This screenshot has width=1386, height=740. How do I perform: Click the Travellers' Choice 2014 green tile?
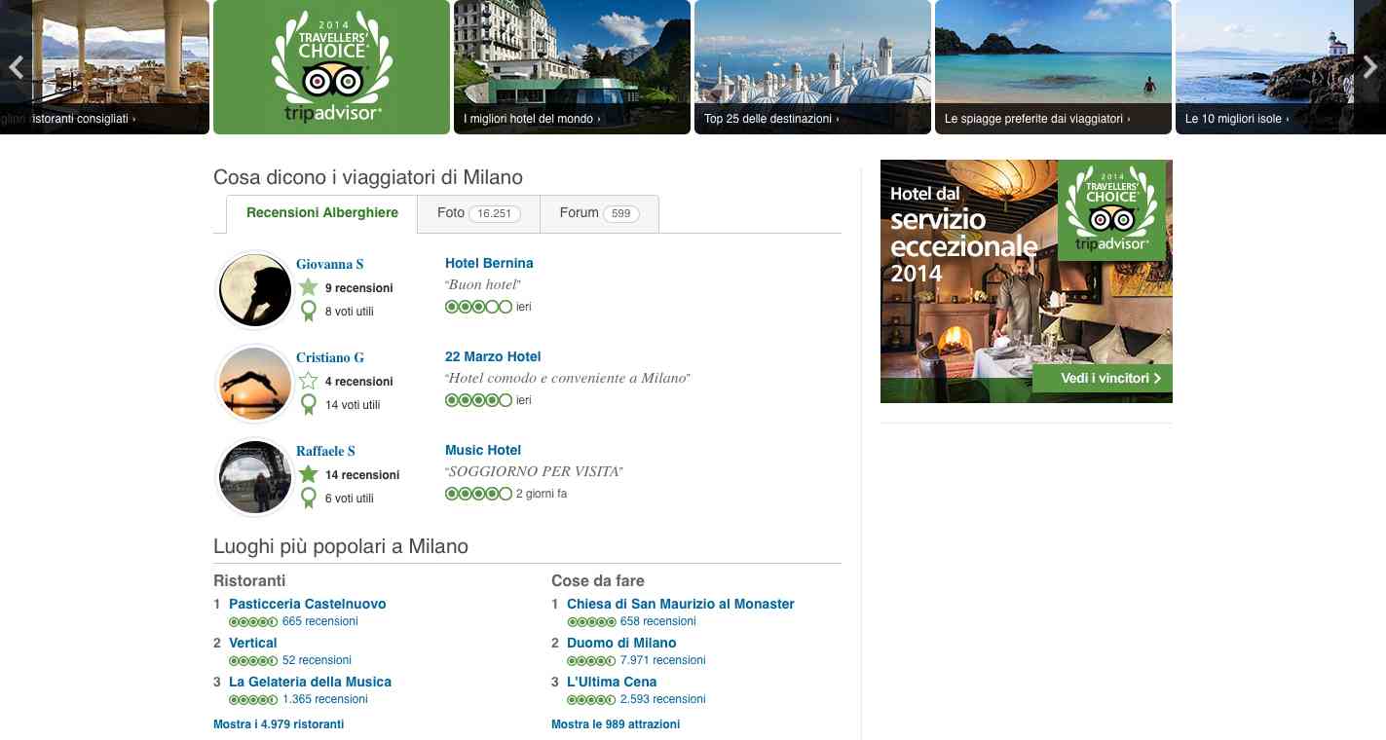click(331, 67)
